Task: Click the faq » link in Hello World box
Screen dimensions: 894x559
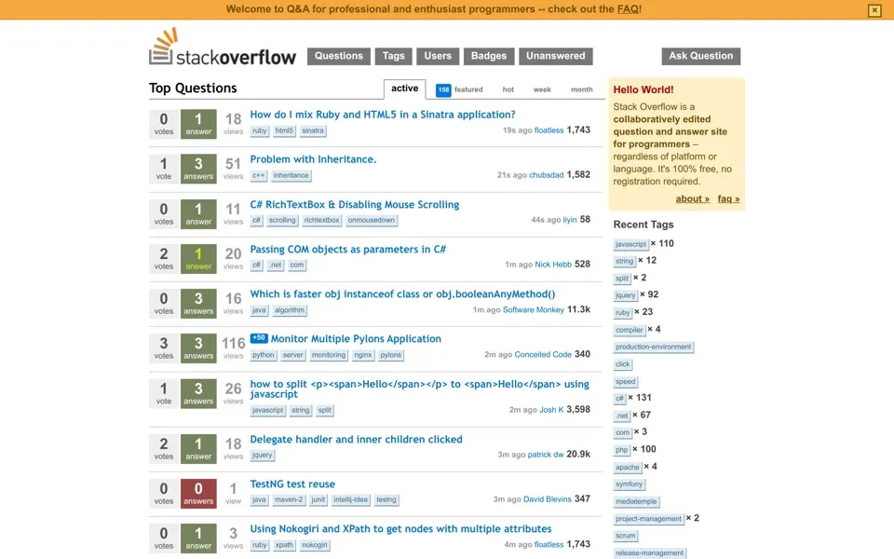Action: (x=728, y=199)
